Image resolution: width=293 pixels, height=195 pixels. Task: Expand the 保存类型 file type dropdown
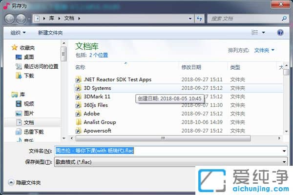click(284, 161)
